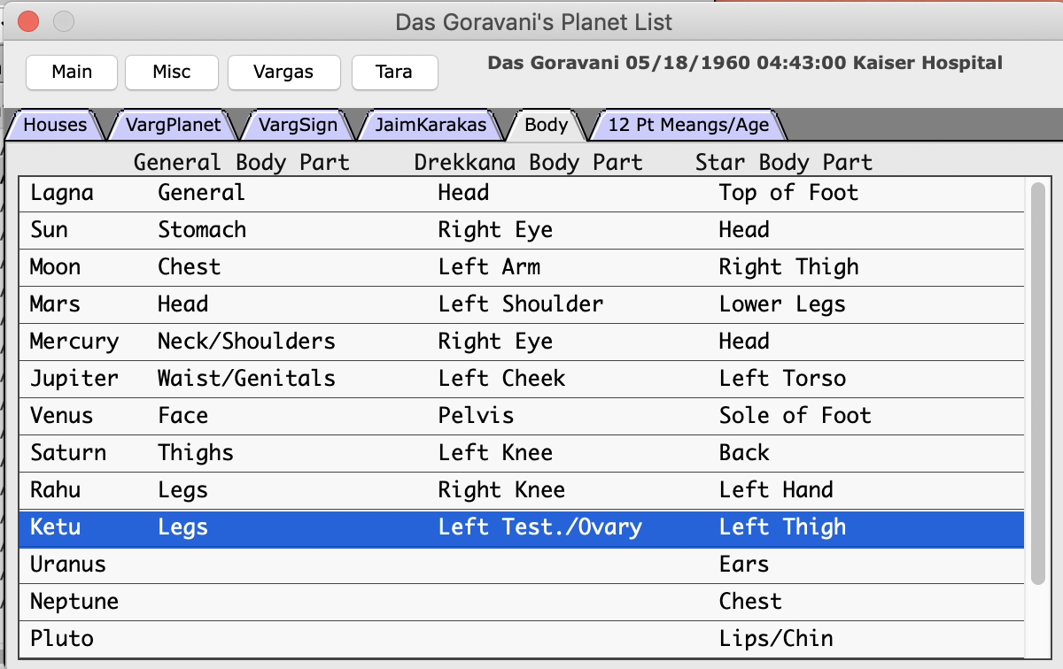Screen dimensions: 1063x669
Task: Open the Misc section
Action: click(172, 73)
